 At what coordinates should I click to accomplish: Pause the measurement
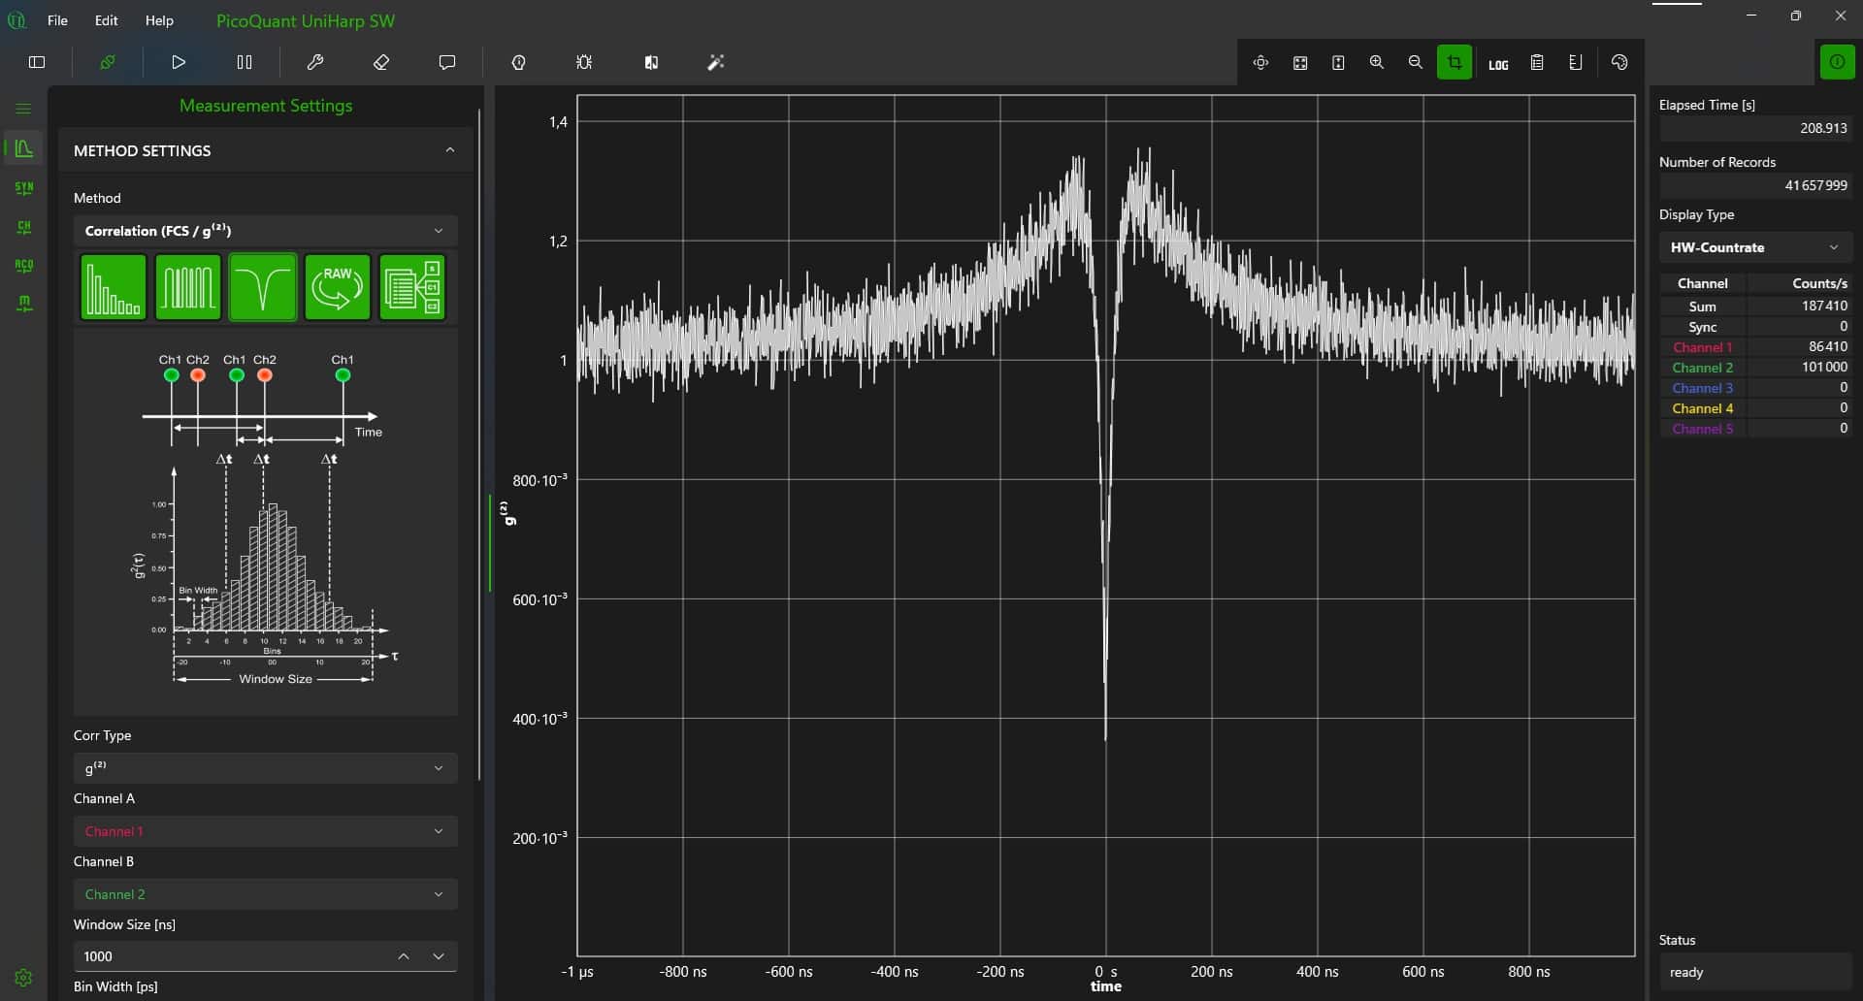[245, 62]
